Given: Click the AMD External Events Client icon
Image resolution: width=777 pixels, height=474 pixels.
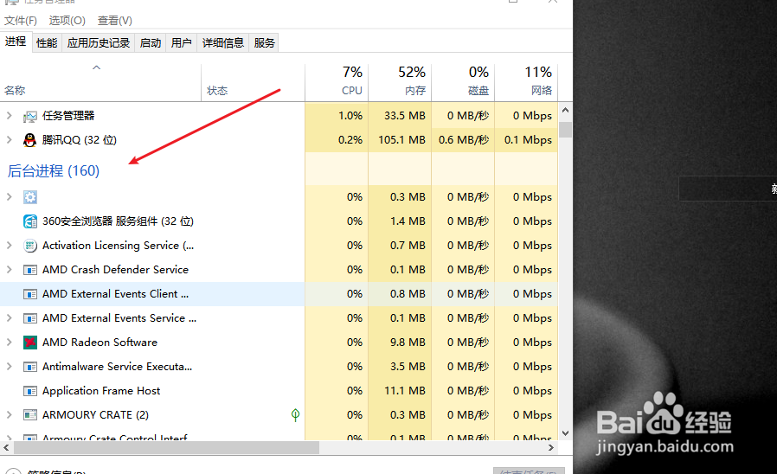Looking at the screenshot, I should coord(30,294).
